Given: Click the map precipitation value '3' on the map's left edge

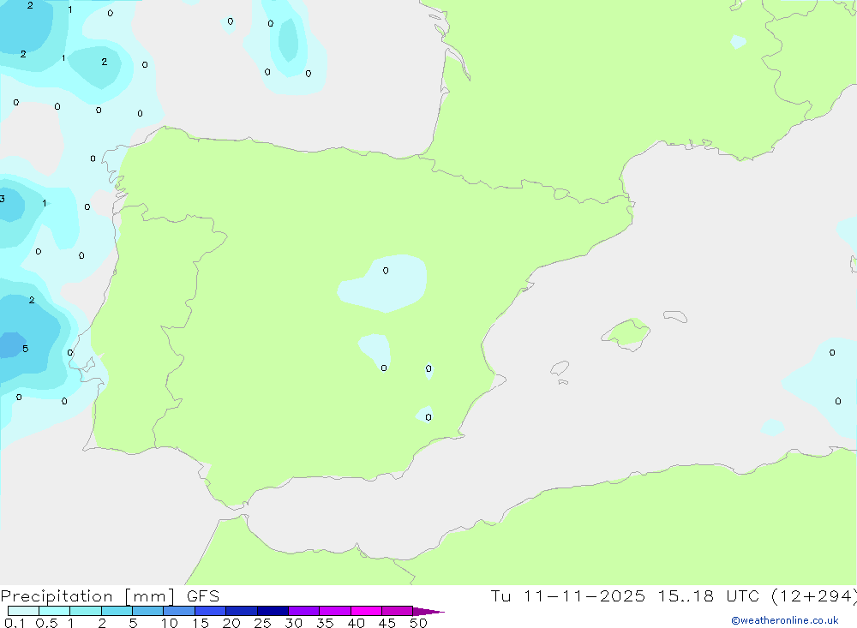Looking at the screenshot, I should point(3,199).
